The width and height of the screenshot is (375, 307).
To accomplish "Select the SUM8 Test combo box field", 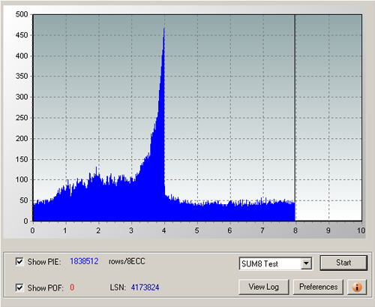I will pyautogui.click(x=275, y=263).
